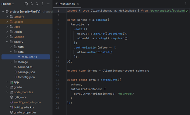Collapse the amplify folder
The image size is (190, 115).
click(x=7, y=42)
